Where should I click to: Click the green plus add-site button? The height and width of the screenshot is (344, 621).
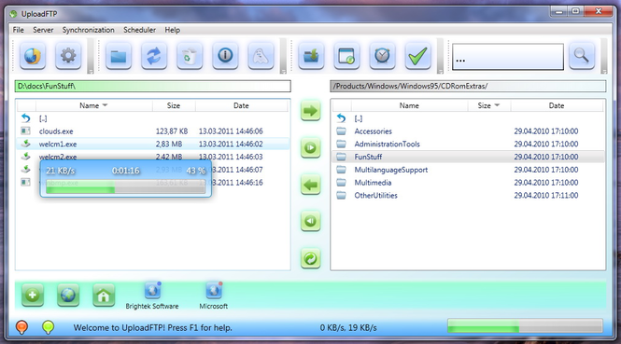[33, 295]
